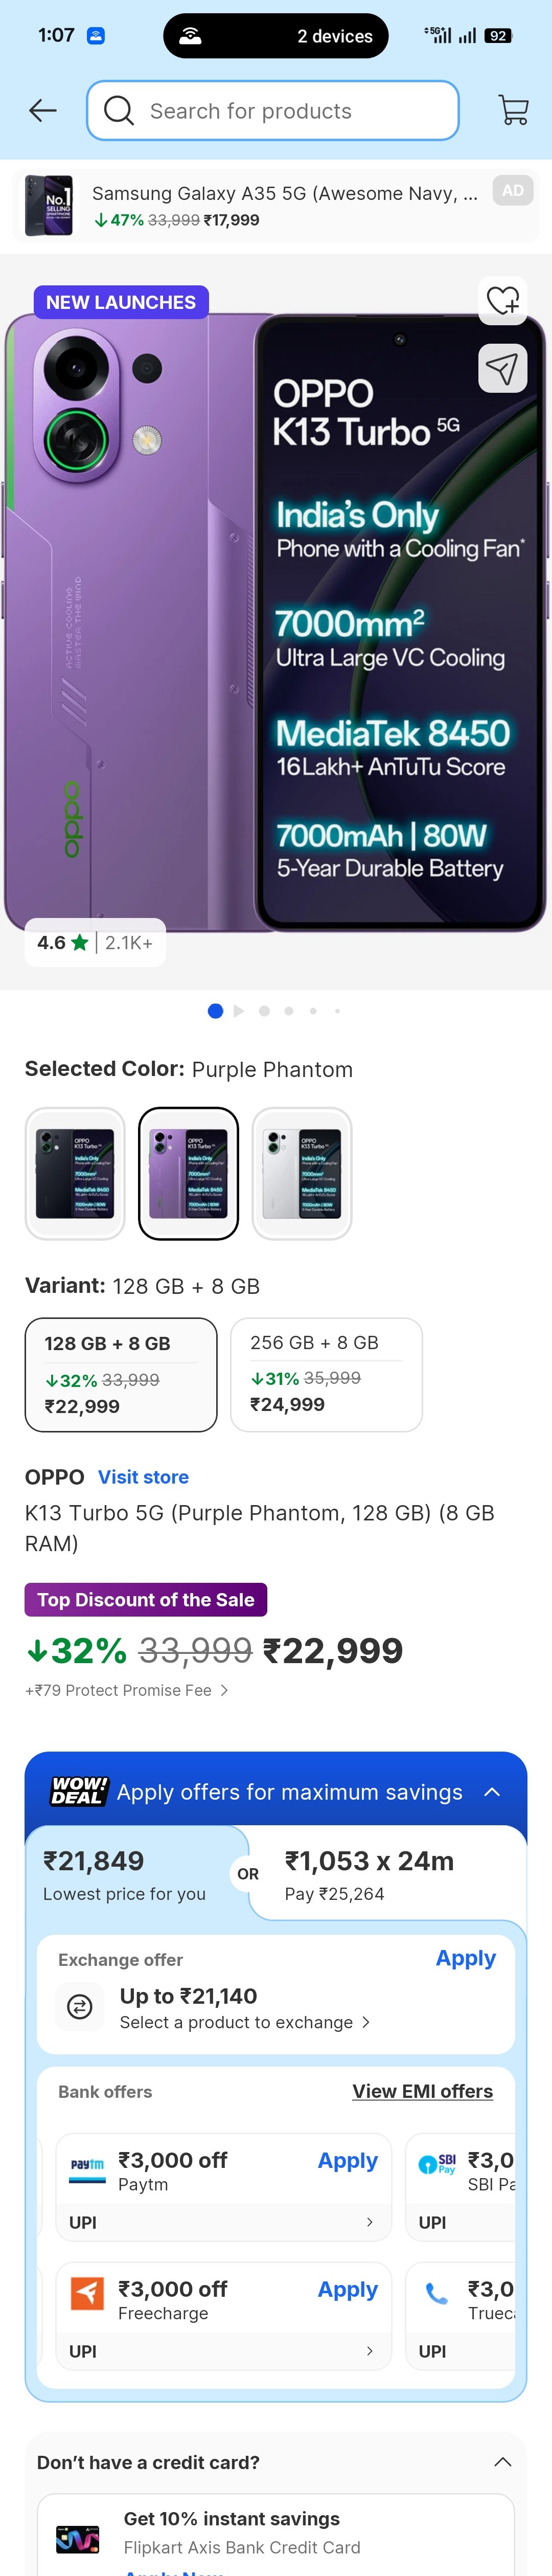
Task: Collapse the Apply offers for maximum savings section
Action: (x=492, y=1791)
